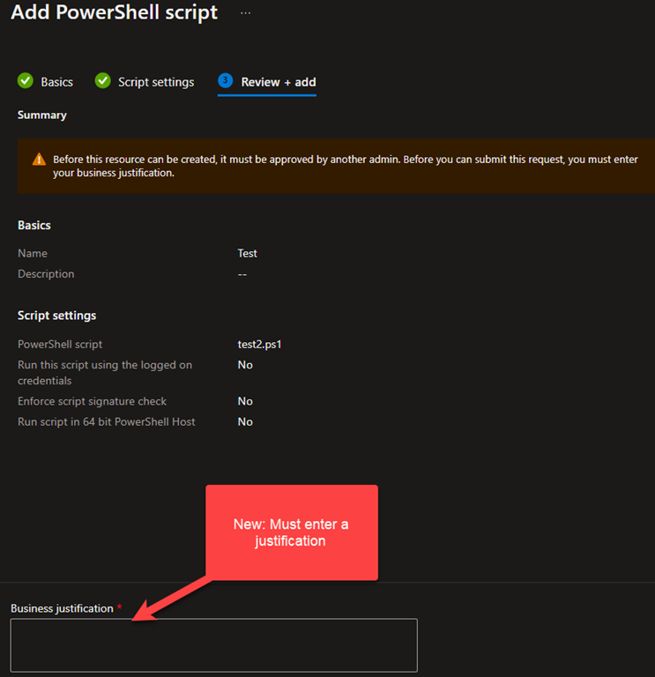The height and width of the screenshot is (677, 655).
Task: Click the approval warning banner message
Action: point(344,166)
